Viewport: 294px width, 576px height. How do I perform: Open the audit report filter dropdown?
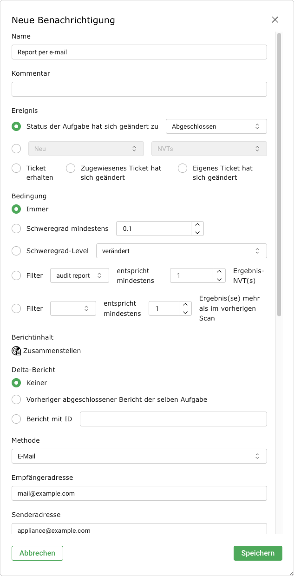pyautogui.click(x=79, y=275)
